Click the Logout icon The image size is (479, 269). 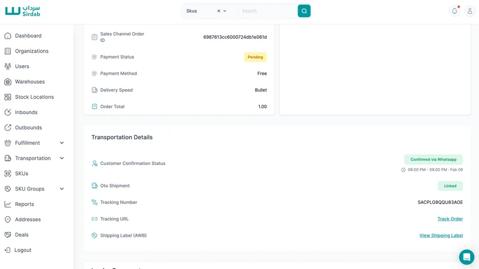click(x=8, y=250)
